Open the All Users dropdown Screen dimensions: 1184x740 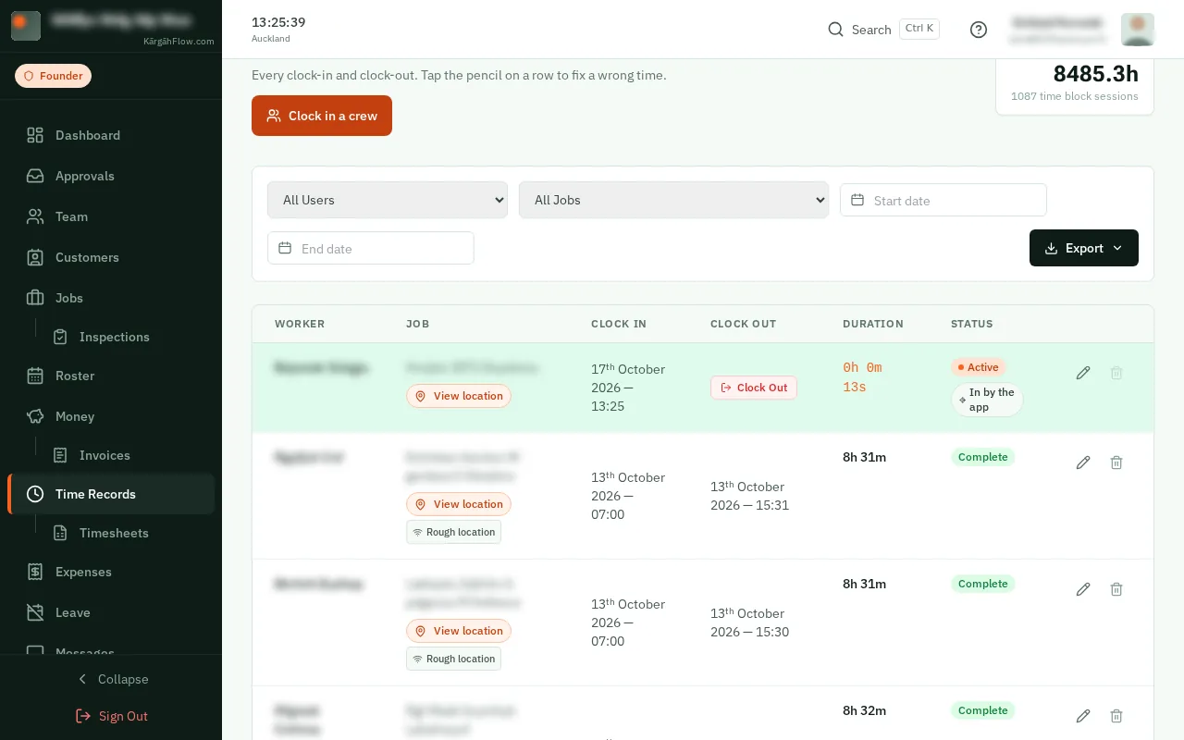[388, 200]
